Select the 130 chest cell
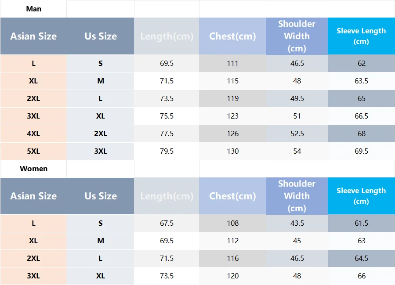The width and height of the screenshot is (395, 285). (232, 151)
